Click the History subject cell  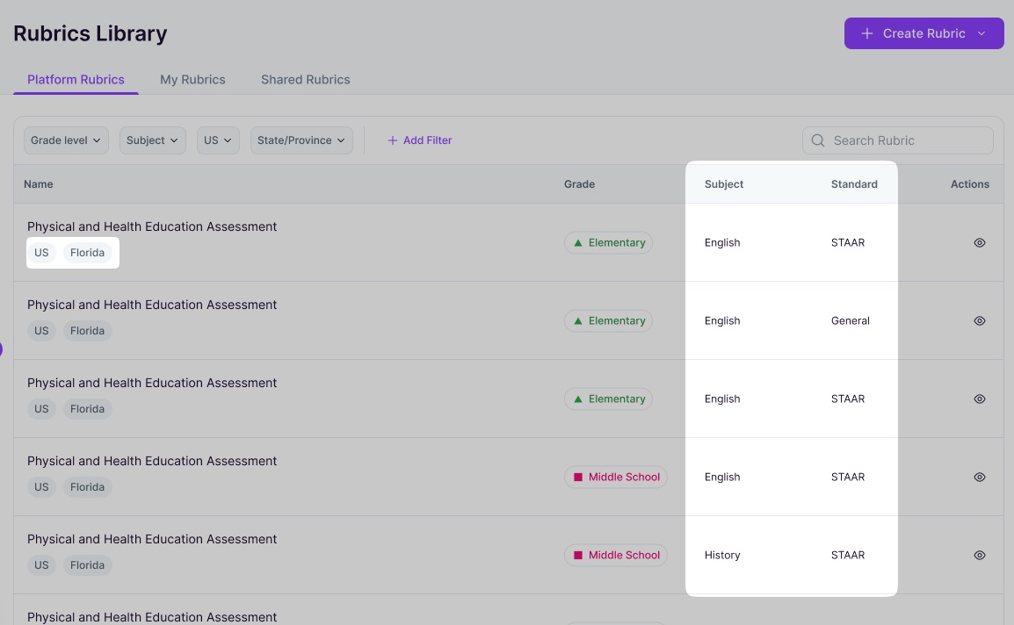pos(721,555)
